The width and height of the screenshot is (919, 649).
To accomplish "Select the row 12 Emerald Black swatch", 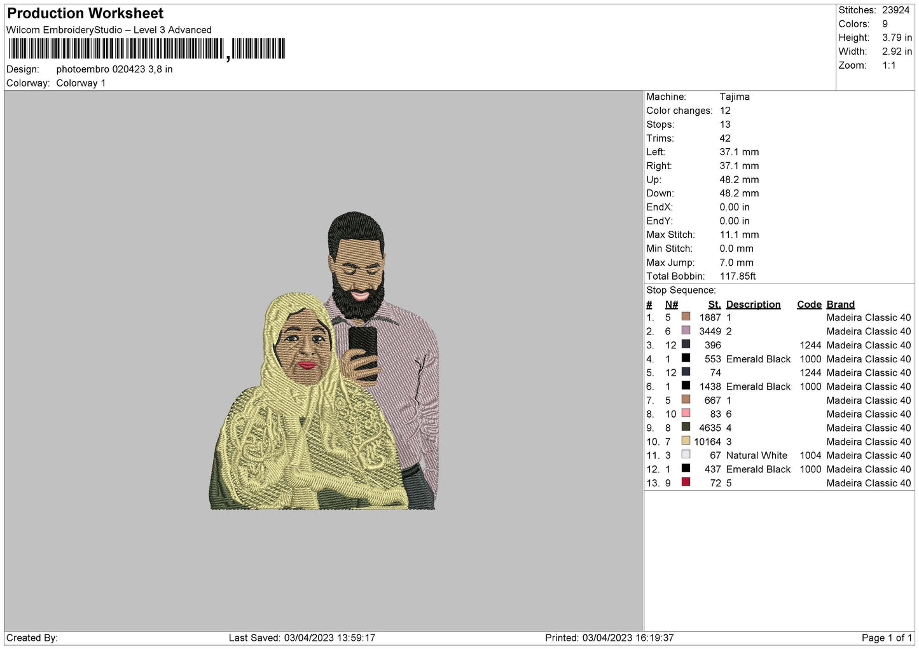I will (x=686, y=468).
